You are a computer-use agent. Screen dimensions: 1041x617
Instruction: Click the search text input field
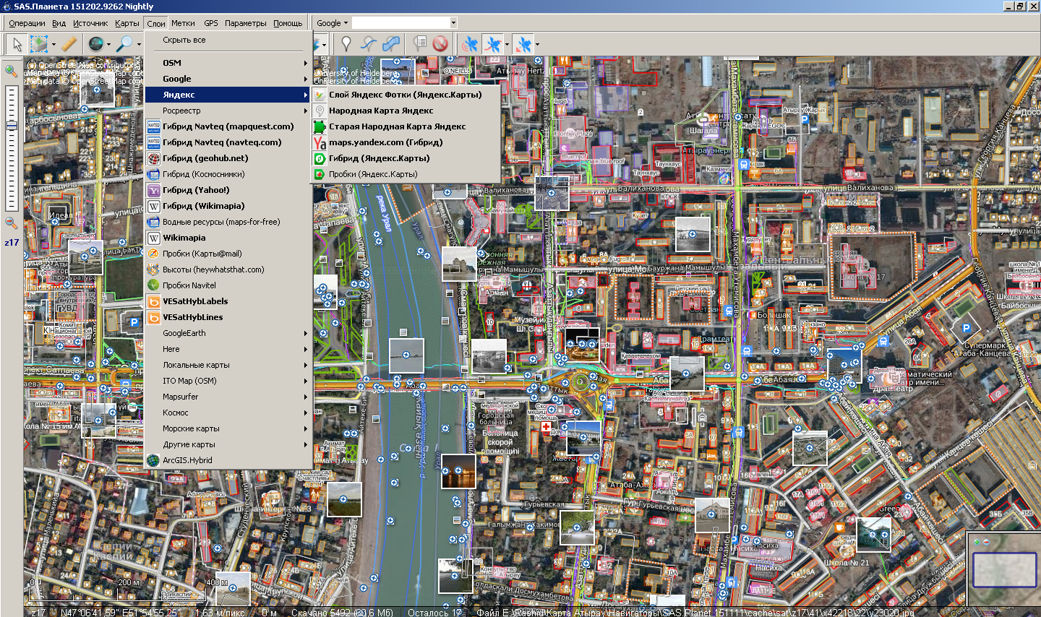pyautogui.click(x=400, y=23)
